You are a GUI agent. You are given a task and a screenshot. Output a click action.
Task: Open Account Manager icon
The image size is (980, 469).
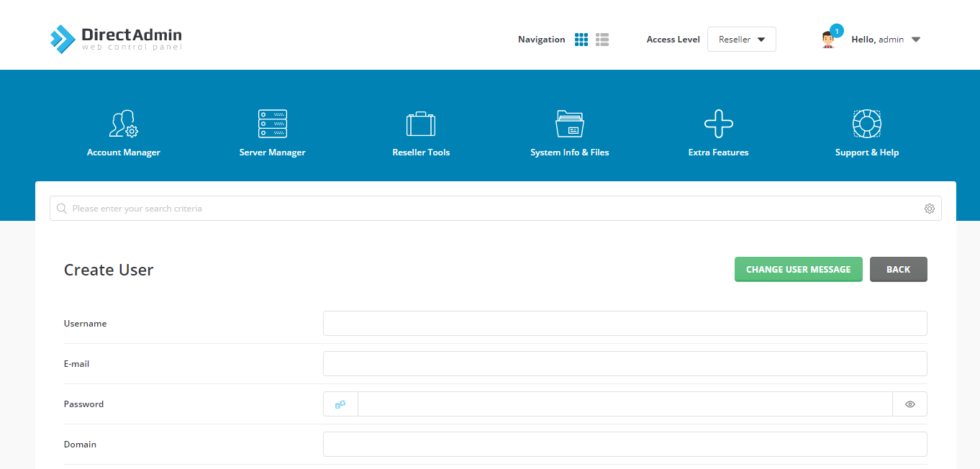click(124, 124)
